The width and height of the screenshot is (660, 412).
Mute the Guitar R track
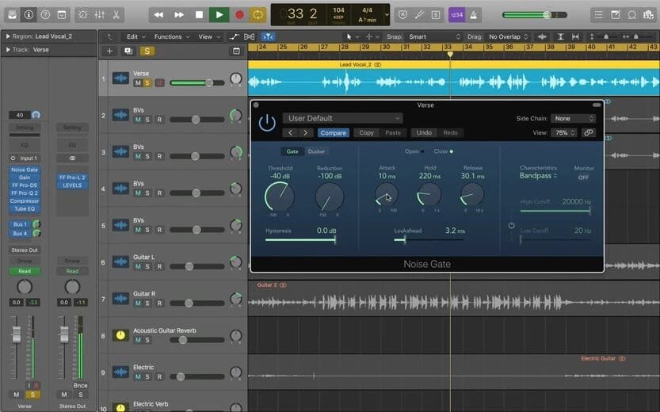click(x=138, y=303)
